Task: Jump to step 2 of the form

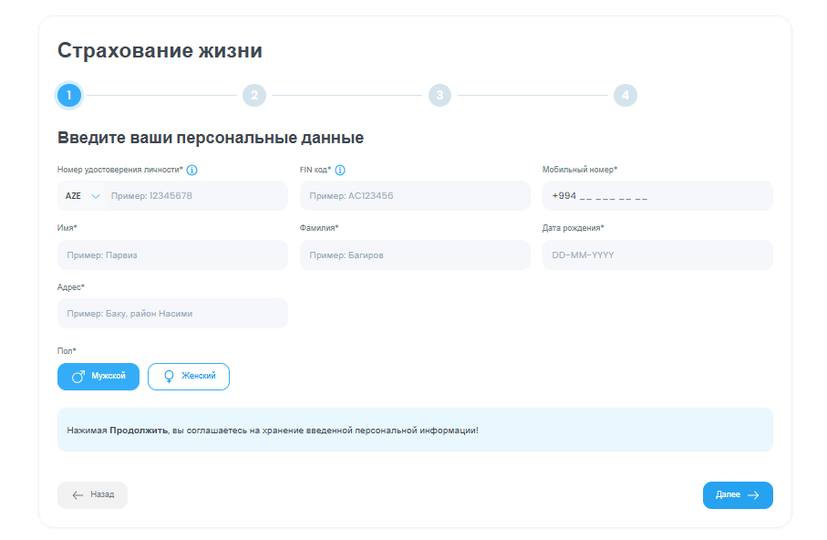Action: [x=253, y=95]
